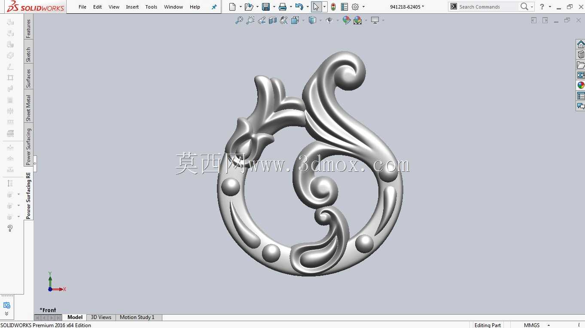The height and width of the screenshot is (328, 585).
Task: Click the MMGS unit system status text
Action: [x=531, y=325]
